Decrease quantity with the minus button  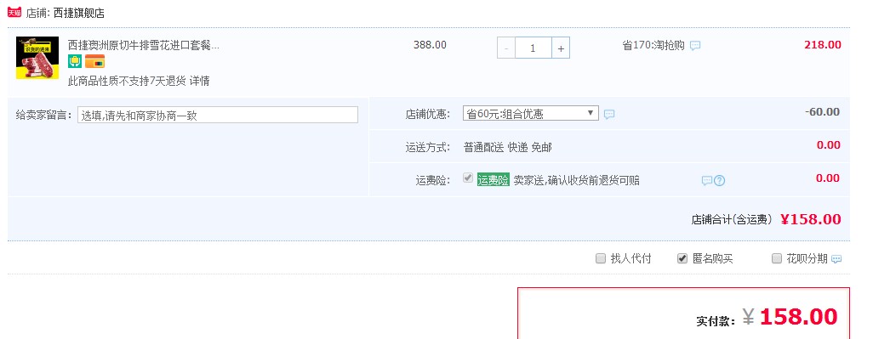506,48
